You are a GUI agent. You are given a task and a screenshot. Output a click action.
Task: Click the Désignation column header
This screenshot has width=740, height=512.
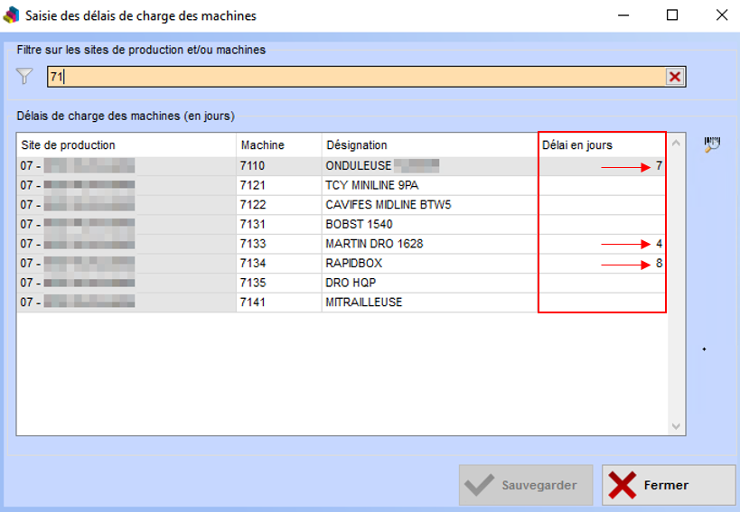click(429, 145)
